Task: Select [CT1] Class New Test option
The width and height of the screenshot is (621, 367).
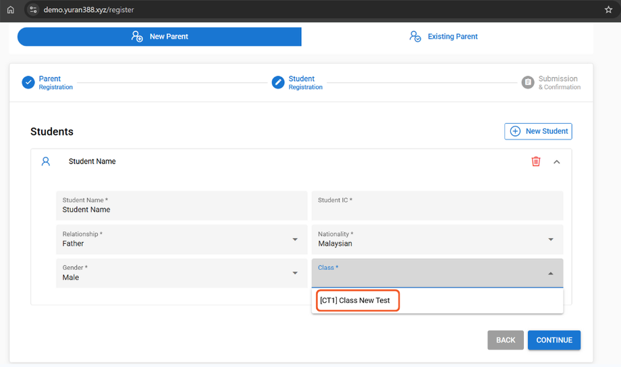Action: coord(355,301)
